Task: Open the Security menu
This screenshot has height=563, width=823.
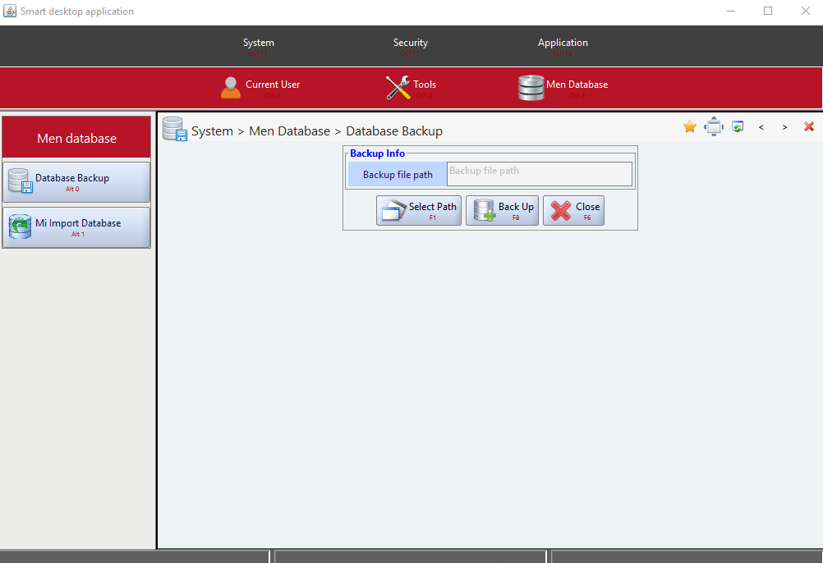Action: point(411,45)
